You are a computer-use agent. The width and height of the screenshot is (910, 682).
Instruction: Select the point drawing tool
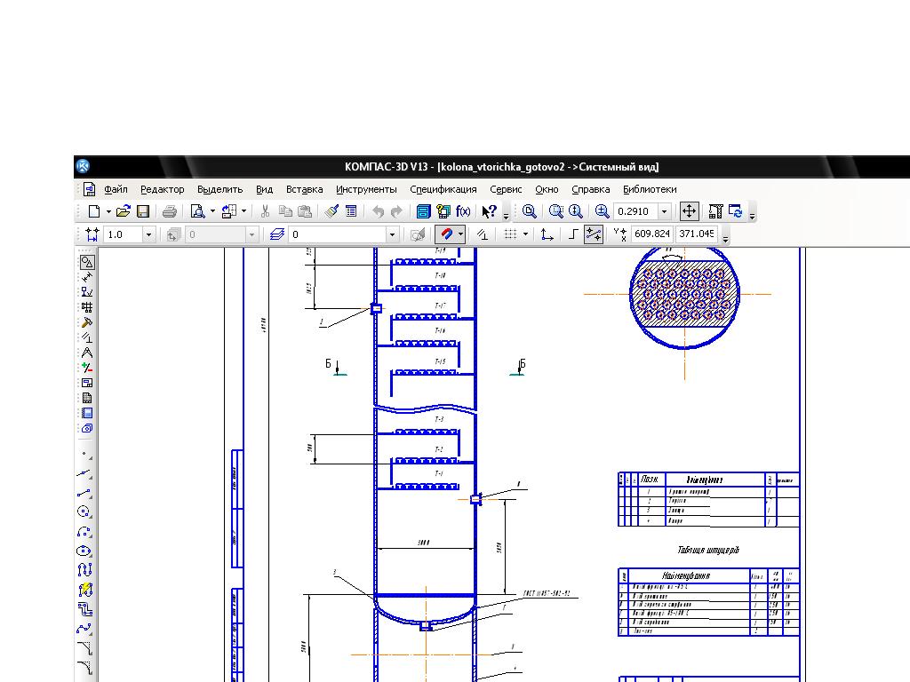[x=85, y=455]
